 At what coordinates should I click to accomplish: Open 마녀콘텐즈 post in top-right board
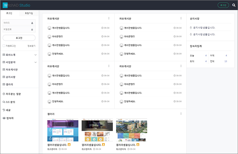coord(130,37)
